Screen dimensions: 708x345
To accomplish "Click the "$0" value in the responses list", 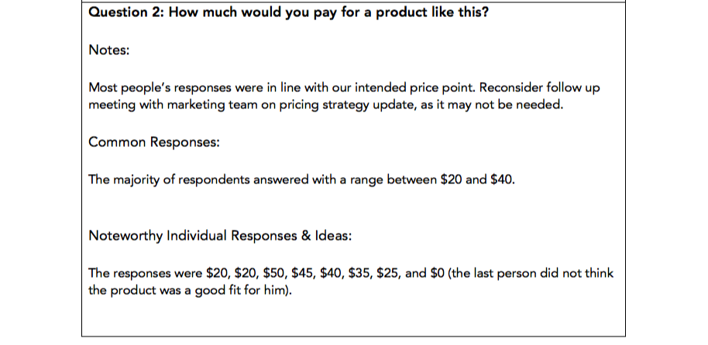I will 436,273.
